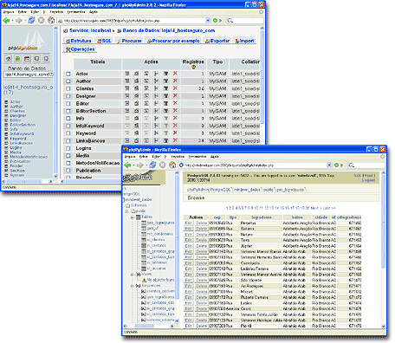The image size is (395, 343).
Task: Click green Go button in phpMyAdmin window
Action: pyautogui.click(x=215, y=21)
